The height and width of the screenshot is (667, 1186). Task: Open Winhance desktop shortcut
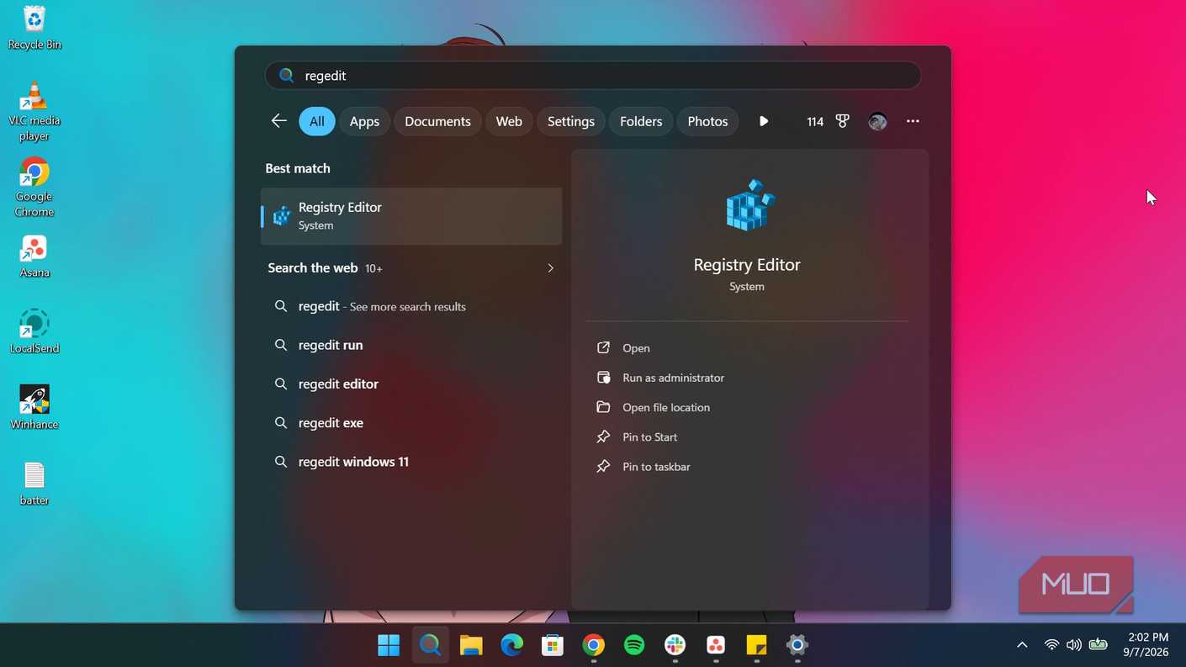[x=34, y=407]
